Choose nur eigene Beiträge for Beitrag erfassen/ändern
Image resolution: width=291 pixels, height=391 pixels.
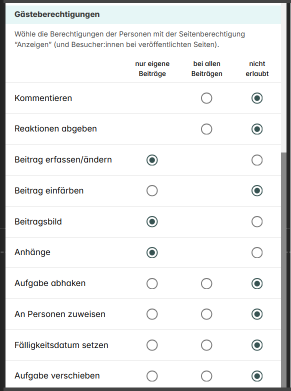point(152,160)
